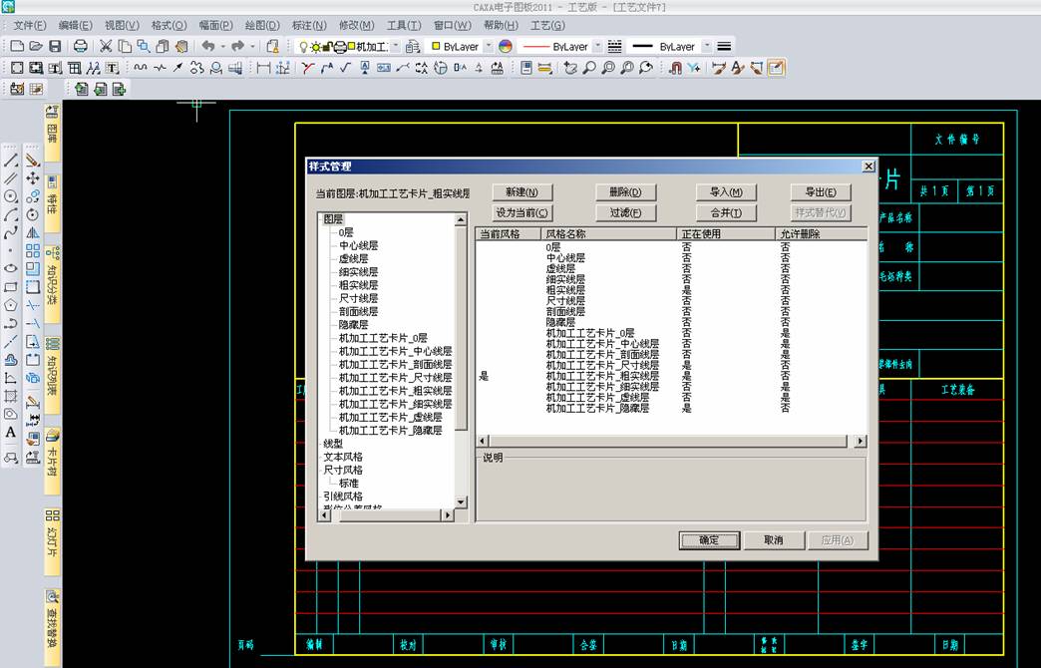Click the 新建(N) button
The image size is (1041, 668).
521,192
